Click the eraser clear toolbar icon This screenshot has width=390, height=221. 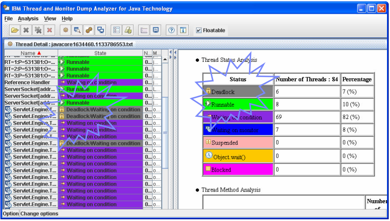(128, 30)
